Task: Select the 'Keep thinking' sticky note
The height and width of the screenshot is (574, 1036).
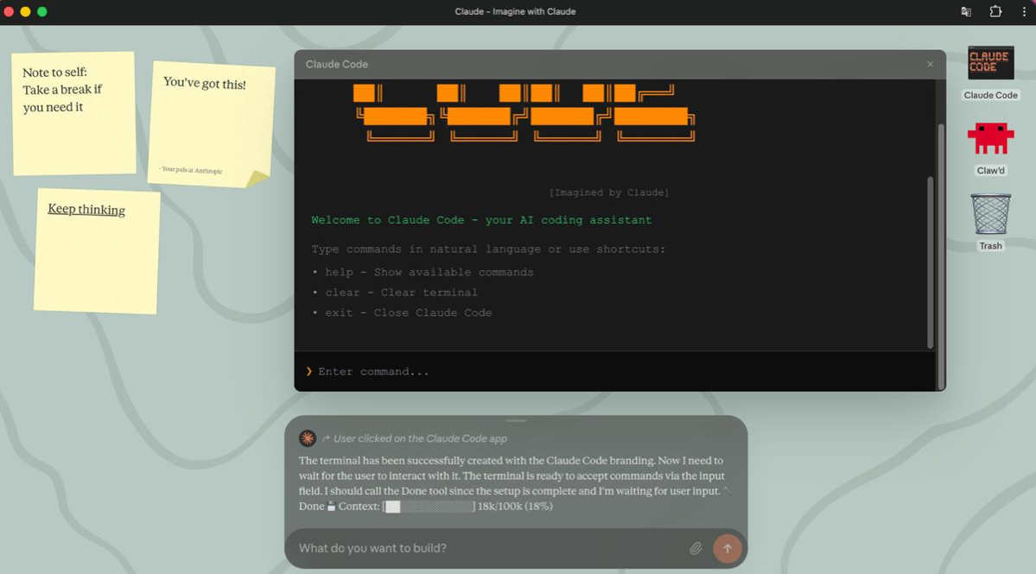Action: click(x=97, y=251)
